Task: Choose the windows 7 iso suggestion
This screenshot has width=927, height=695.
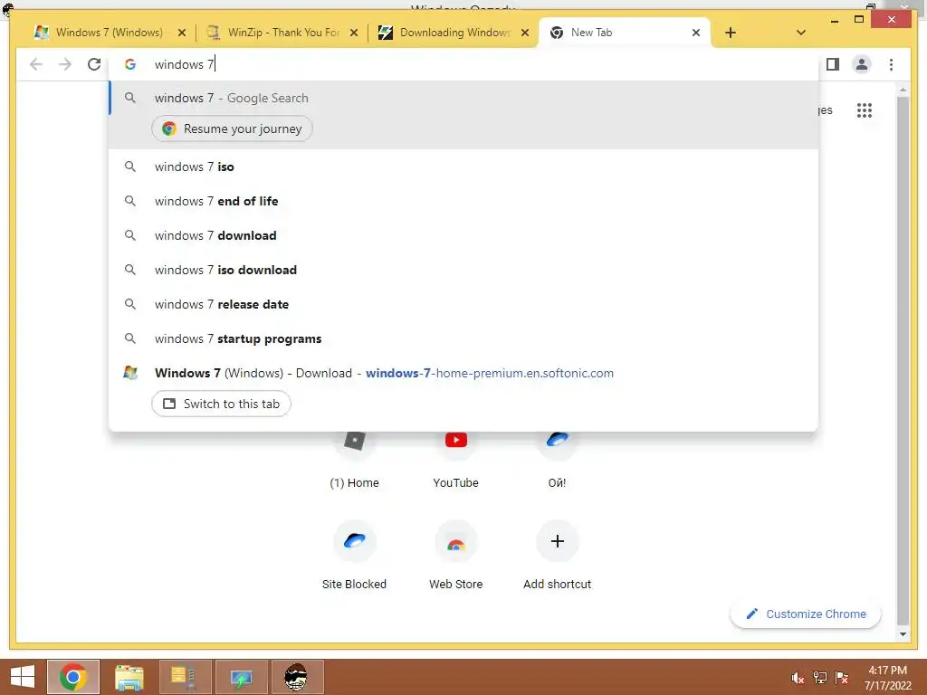Action: 463,167
